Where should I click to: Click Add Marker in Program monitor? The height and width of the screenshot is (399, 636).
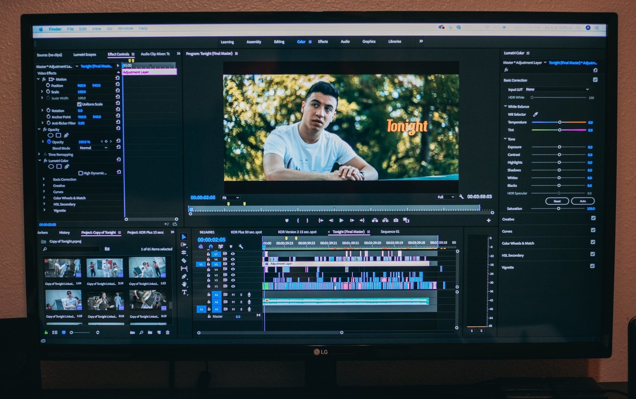287,221
